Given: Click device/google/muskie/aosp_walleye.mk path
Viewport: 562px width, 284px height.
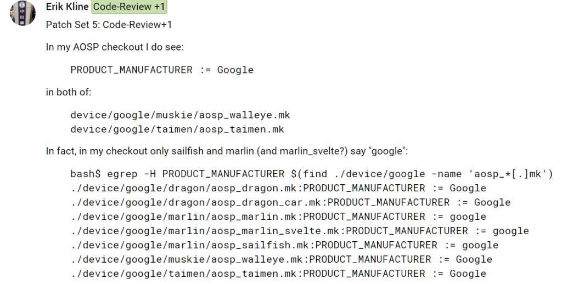Looking at the screenshot, I should pos(180,115).
